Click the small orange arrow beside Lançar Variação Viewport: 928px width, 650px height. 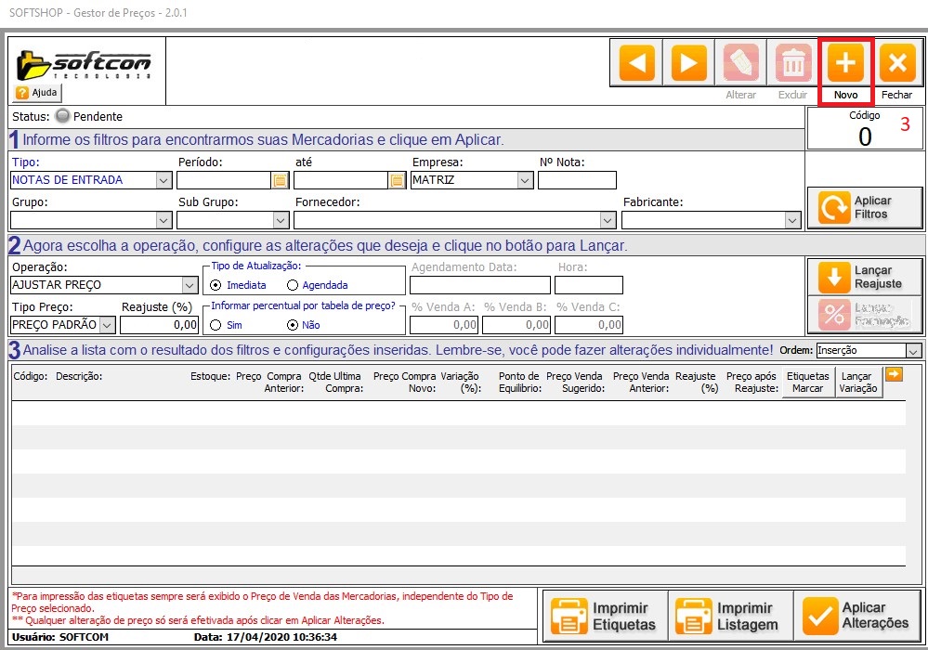894,374
